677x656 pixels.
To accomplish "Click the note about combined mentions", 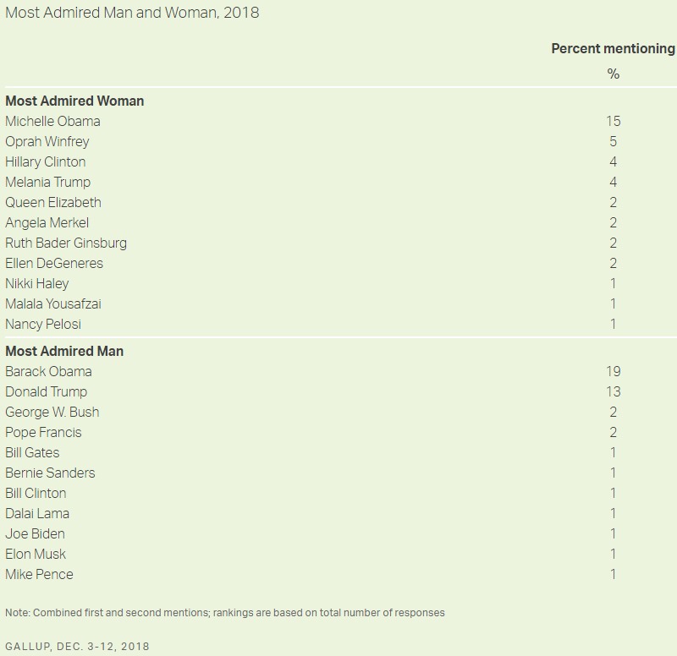I will 225,612.
